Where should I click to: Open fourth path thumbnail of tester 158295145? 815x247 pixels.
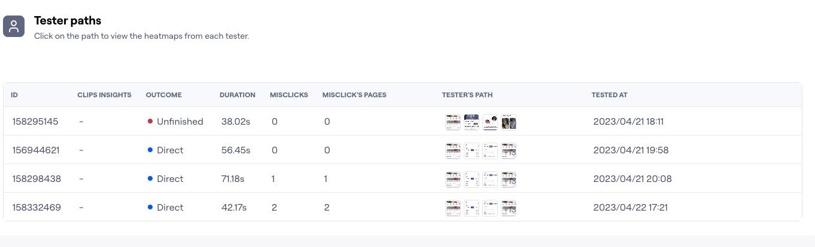click(x=509, y=122)
